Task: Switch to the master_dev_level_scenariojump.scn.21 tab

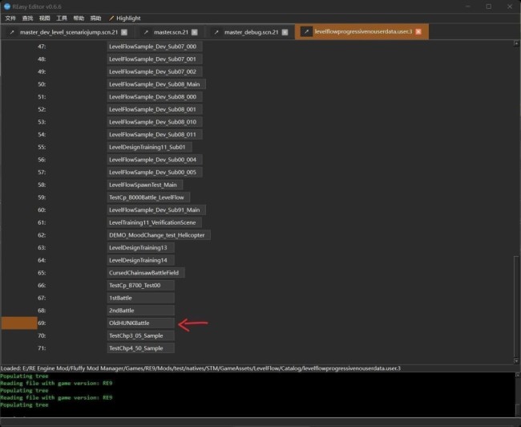Action: click(69, 32)
